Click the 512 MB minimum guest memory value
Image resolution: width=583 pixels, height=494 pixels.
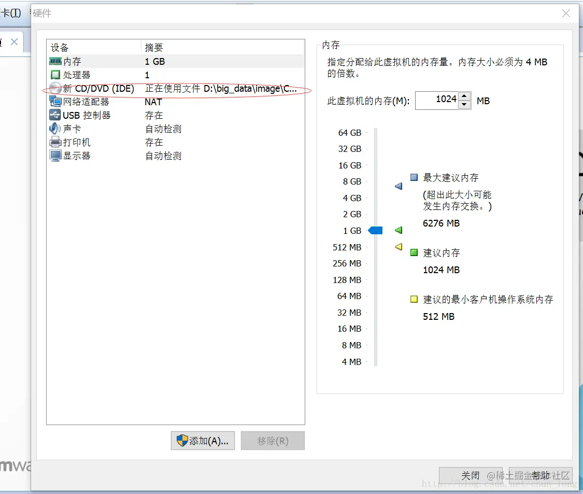[438, 317]
